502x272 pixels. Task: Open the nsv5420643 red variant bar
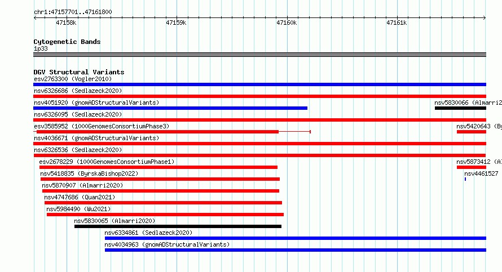[x=472, y=132]
